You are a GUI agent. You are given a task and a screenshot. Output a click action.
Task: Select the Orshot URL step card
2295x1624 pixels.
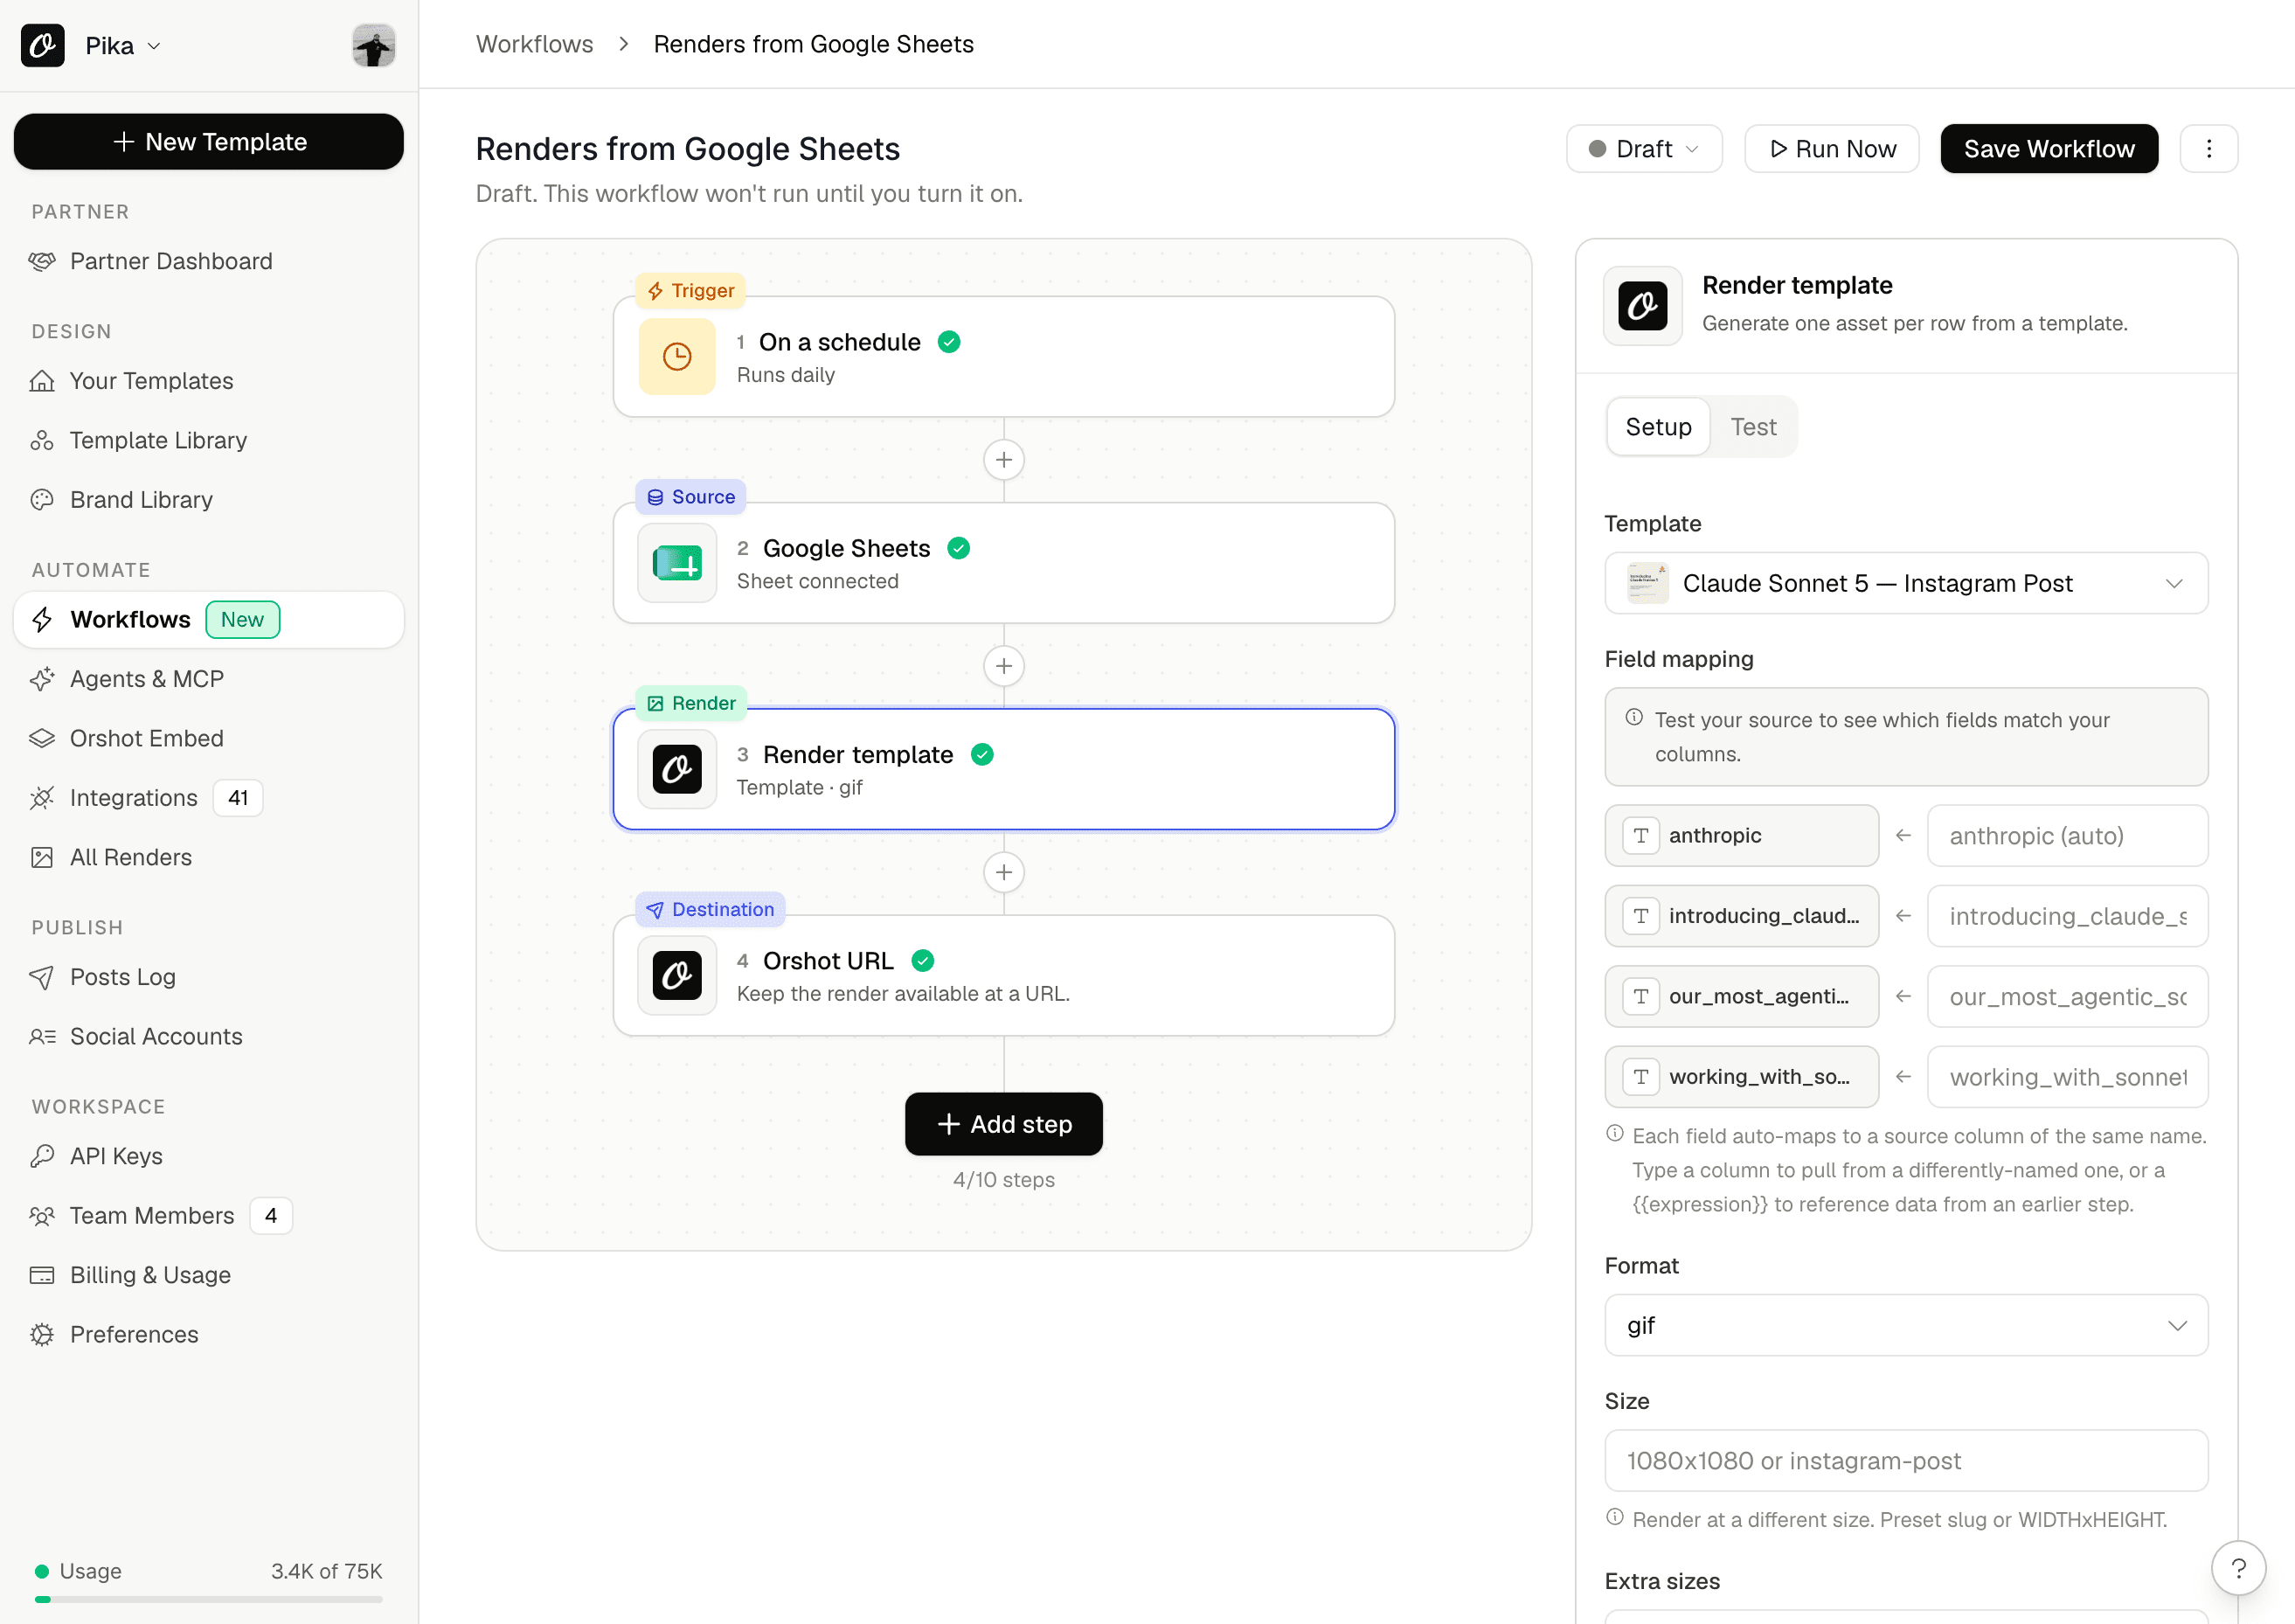(x=1004, y=975)
